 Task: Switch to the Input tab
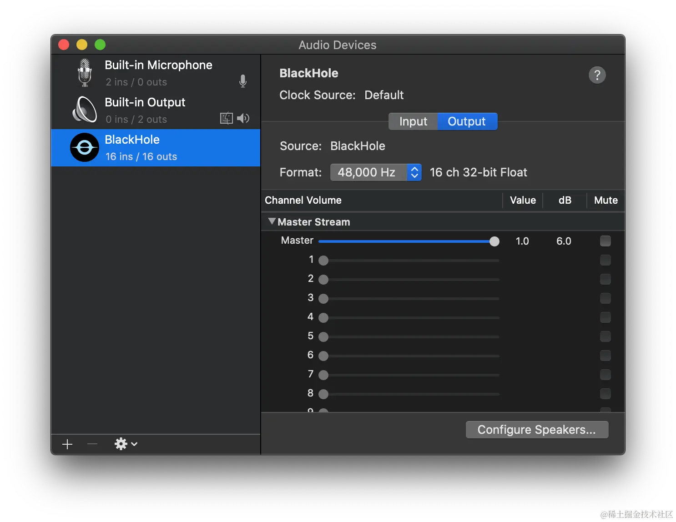(412, 121)
